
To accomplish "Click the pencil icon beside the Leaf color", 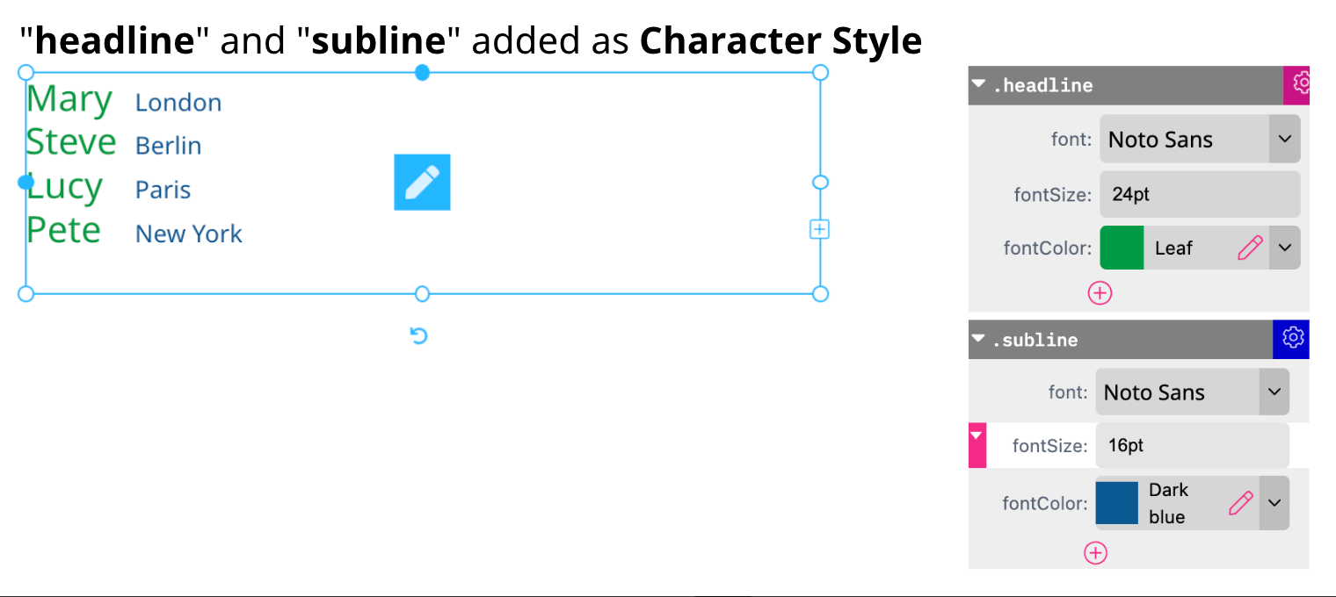I will click(x=1249, y=248).
